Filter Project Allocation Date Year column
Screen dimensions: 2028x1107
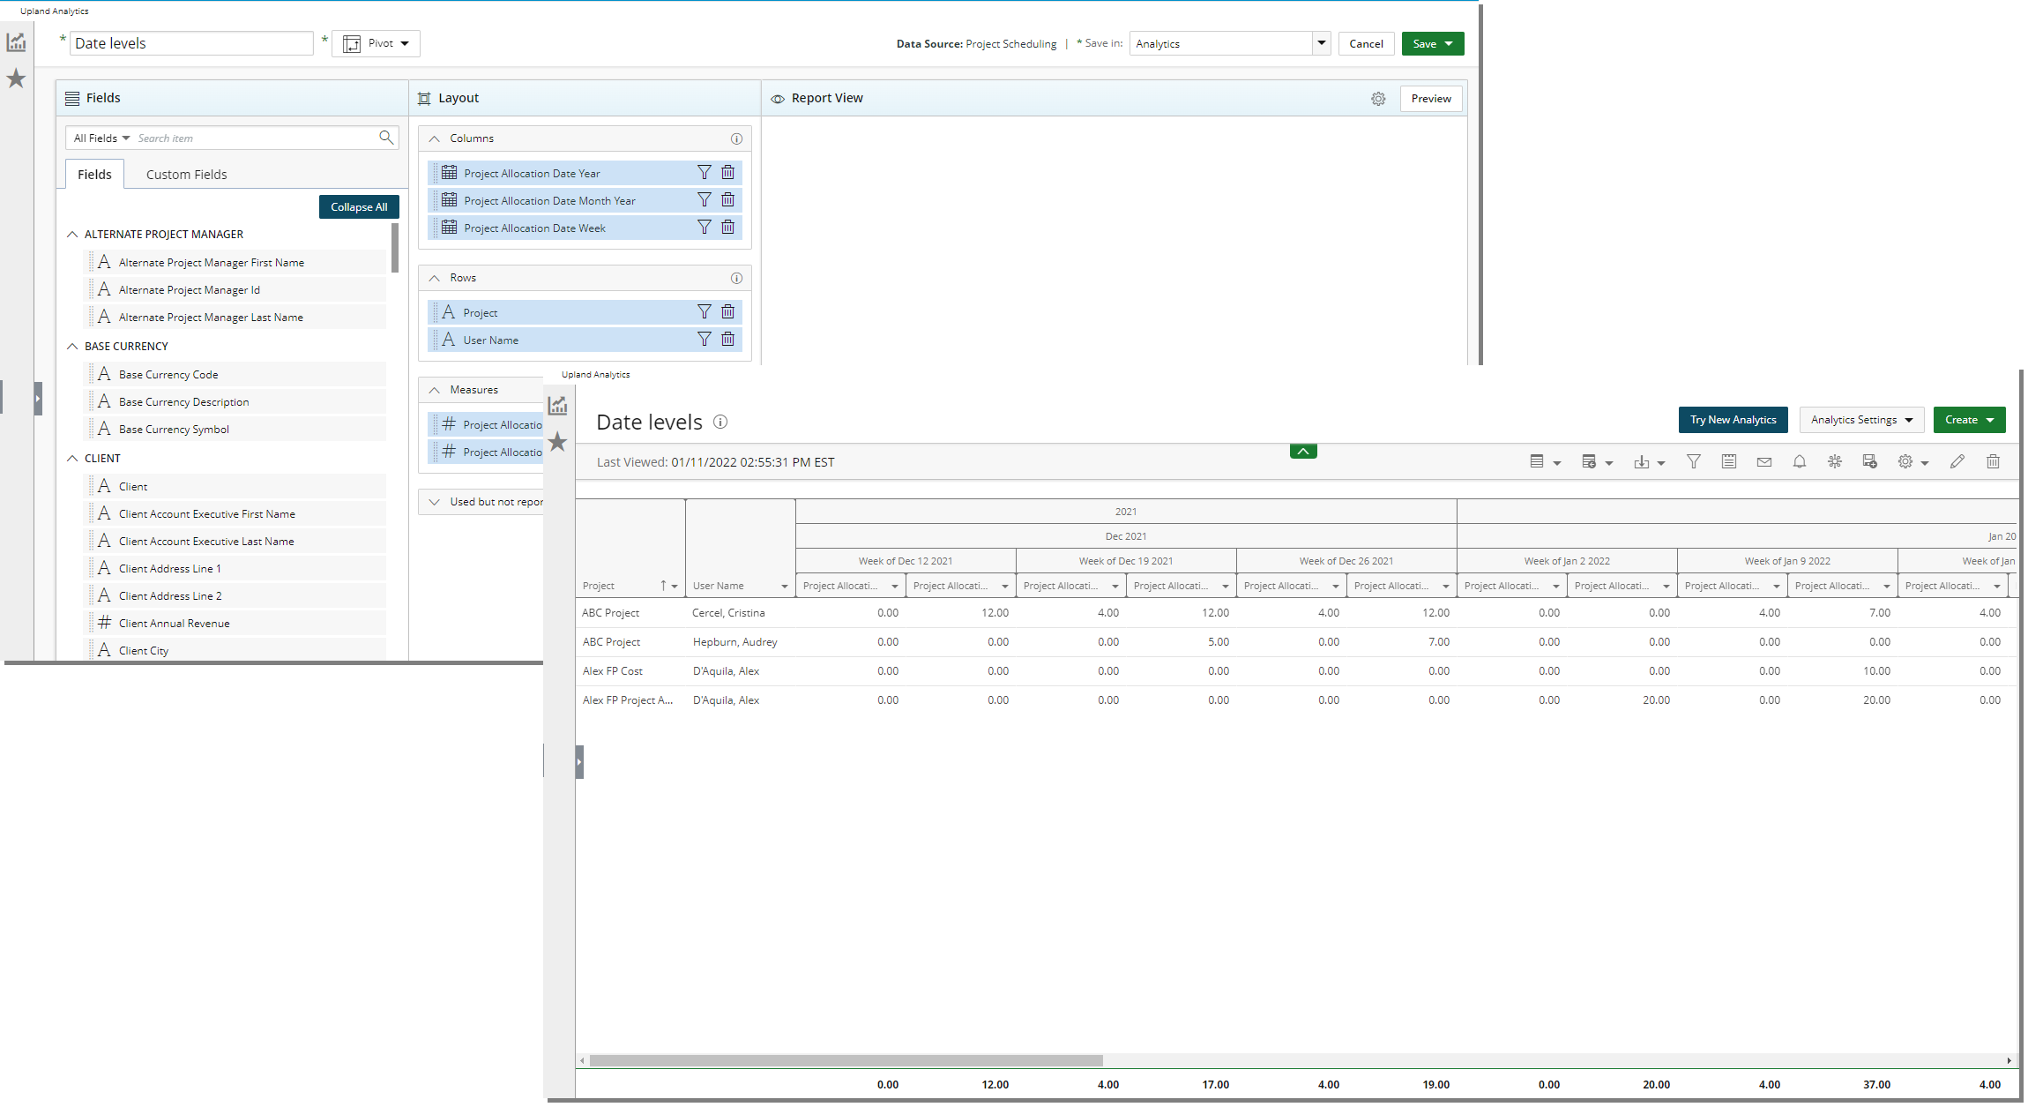click(704, 173)
